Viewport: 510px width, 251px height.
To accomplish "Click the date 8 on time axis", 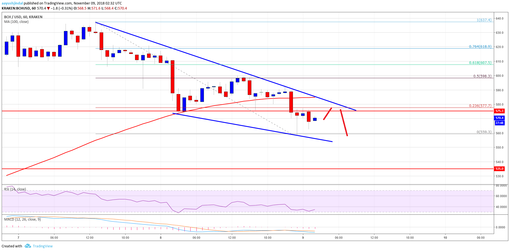I will coord(161,238).
